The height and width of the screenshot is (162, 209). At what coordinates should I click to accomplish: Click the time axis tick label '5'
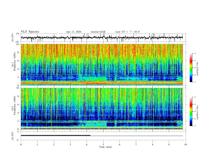[103, 145]
